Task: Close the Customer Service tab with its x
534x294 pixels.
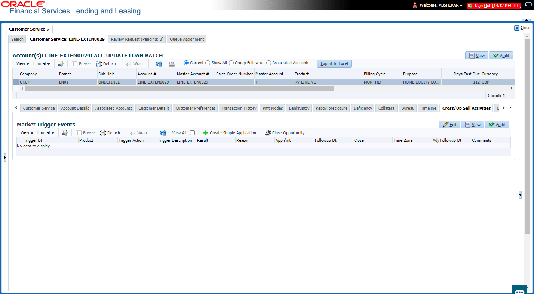Action: [48, 29]
